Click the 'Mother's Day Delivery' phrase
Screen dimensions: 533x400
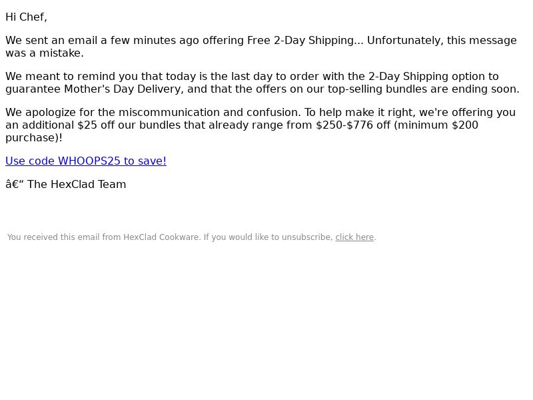tap(124, 89)
